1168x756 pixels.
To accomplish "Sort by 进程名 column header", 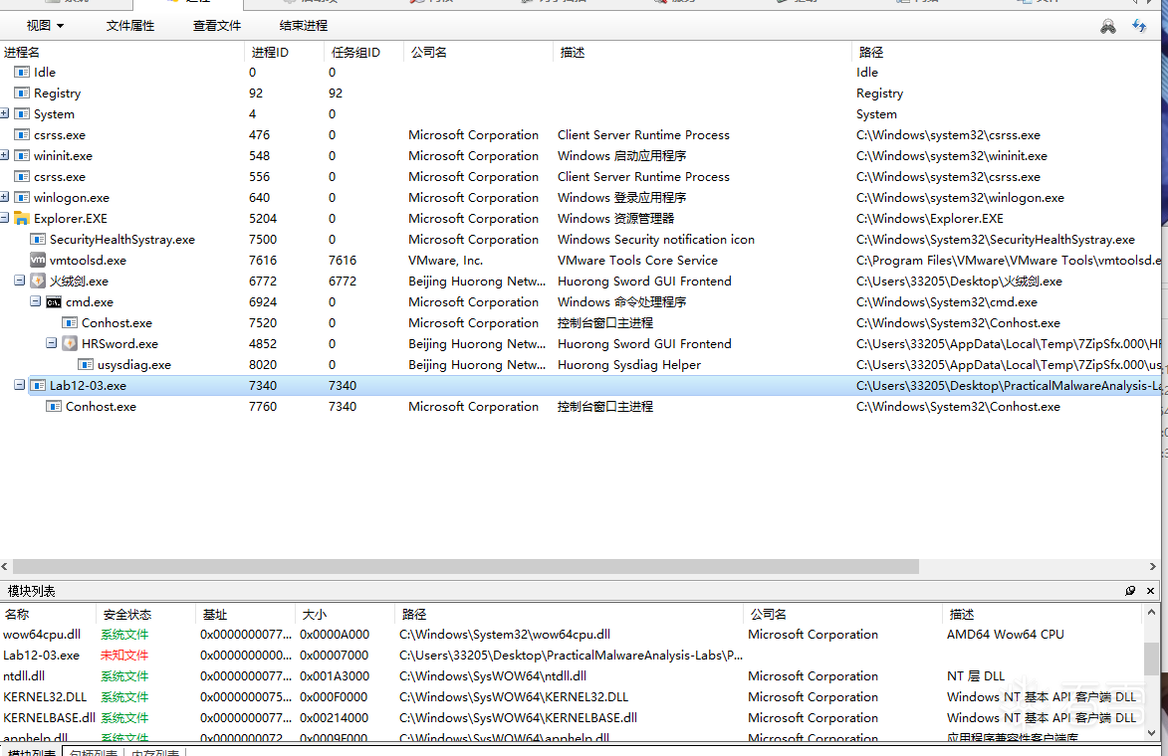I will click(x=122, y=52).
